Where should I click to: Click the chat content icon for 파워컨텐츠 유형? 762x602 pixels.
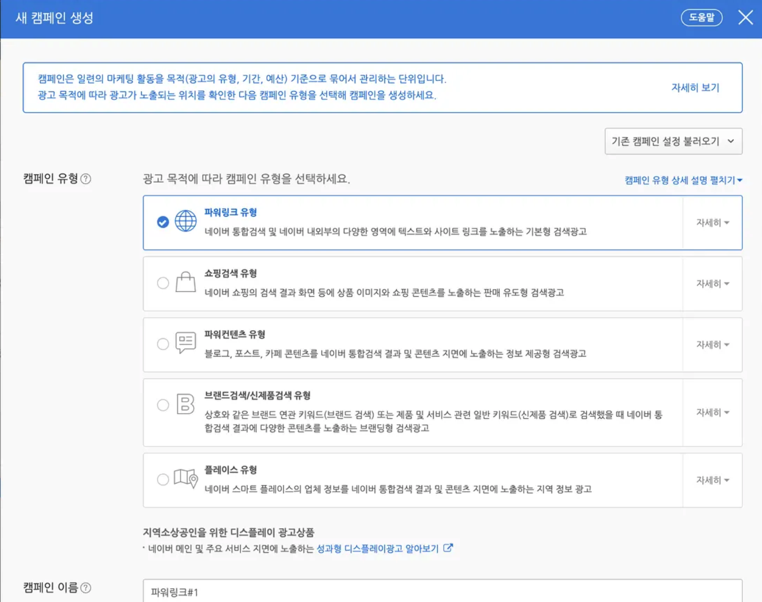pos(186,343)
